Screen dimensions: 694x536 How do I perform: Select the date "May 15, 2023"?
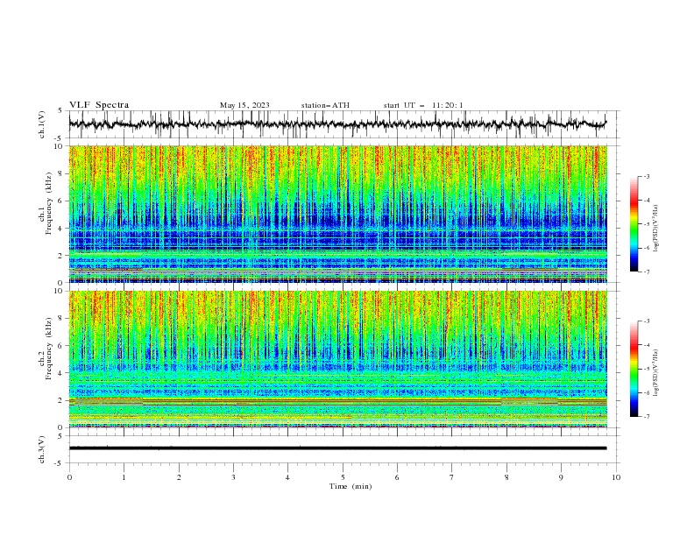[244, 105]
